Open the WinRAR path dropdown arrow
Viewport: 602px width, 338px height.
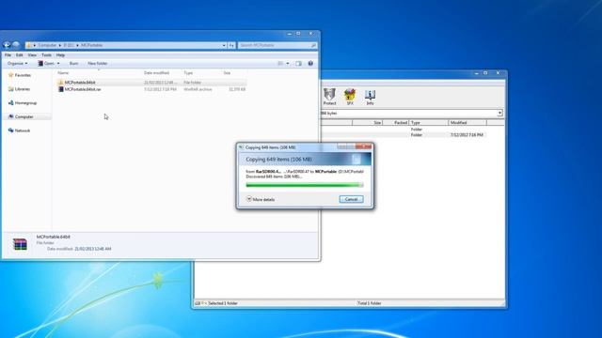tap(499, 113)
